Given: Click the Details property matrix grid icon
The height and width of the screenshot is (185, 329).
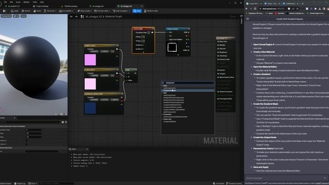Looking at the screenshot, I should [63, 122].
